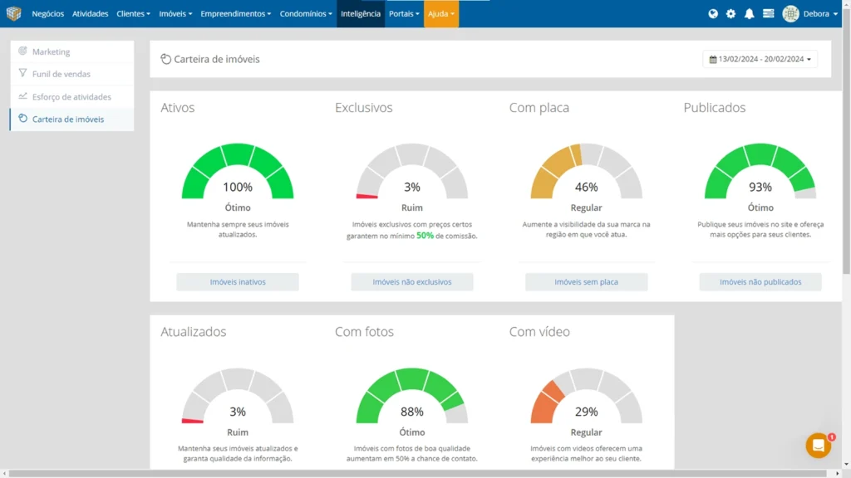Click the Exclusivos 3% gauge
The width and height of the screenshot is (851, 478).
[412, 171]
